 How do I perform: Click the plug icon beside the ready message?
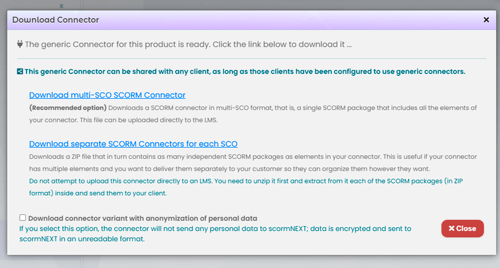[x=20, y=44]
